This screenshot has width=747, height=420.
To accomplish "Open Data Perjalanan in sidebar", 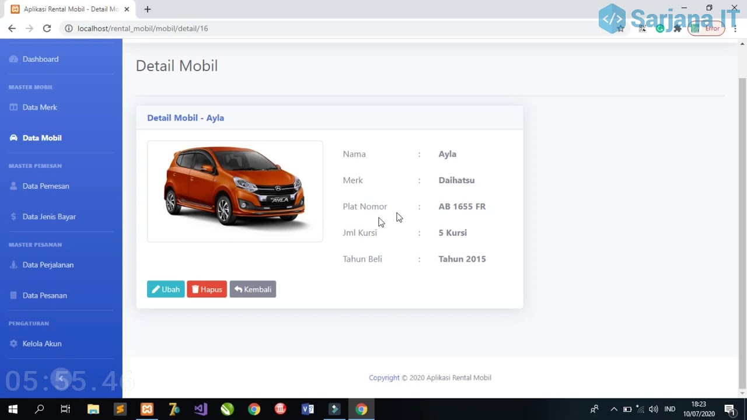I will (x=41, y=265).
